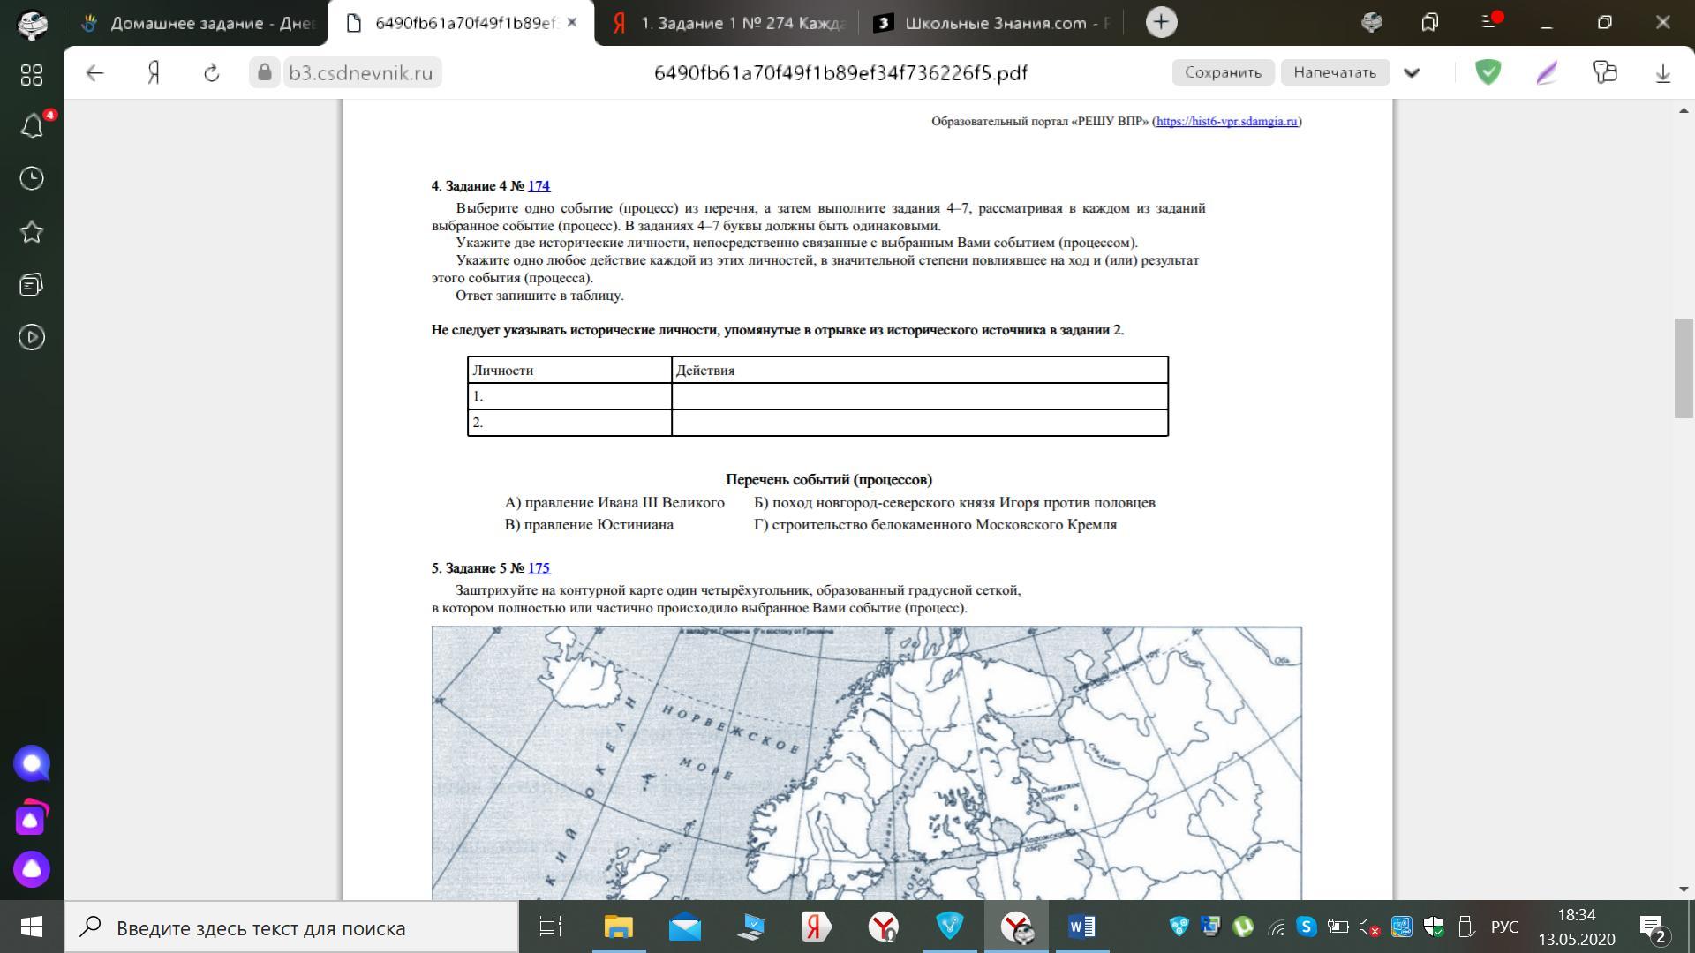This screenshot has height=953, width=1695.
Task: Switch to Задание 1 № 274 tab
Action: [727, 23]
